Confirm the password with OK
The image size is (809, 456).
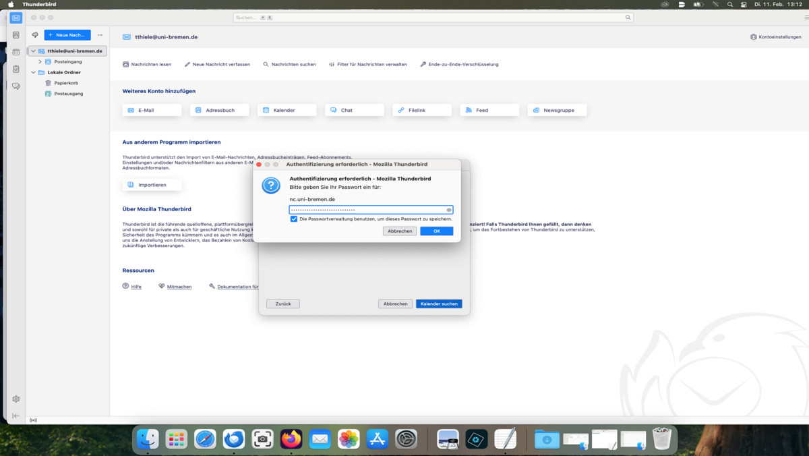tap(436, 231)
